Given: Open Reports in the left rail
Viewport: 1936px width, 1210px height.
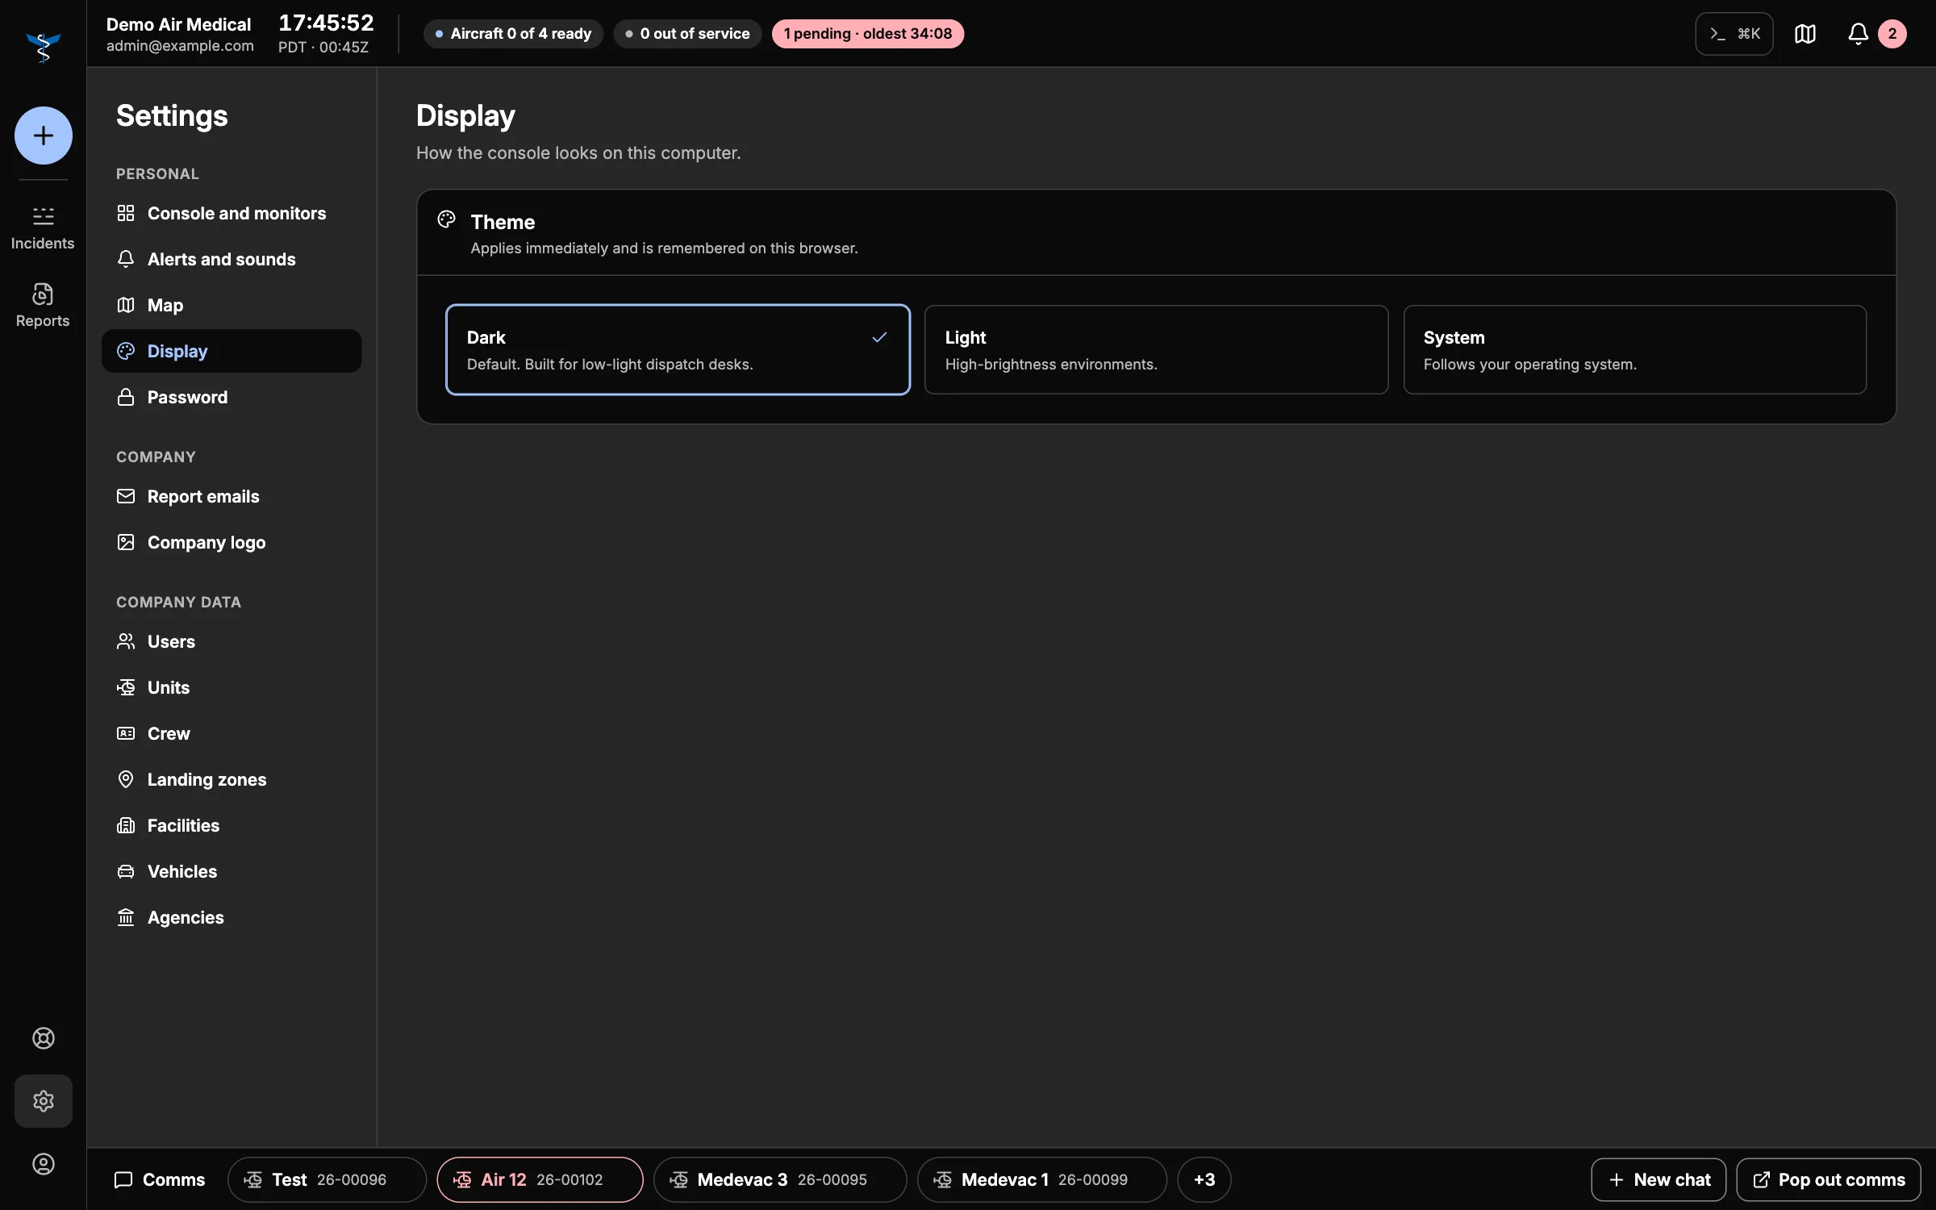Looking at the screenshot, I should pyautogui.click(x=43, y=306).
